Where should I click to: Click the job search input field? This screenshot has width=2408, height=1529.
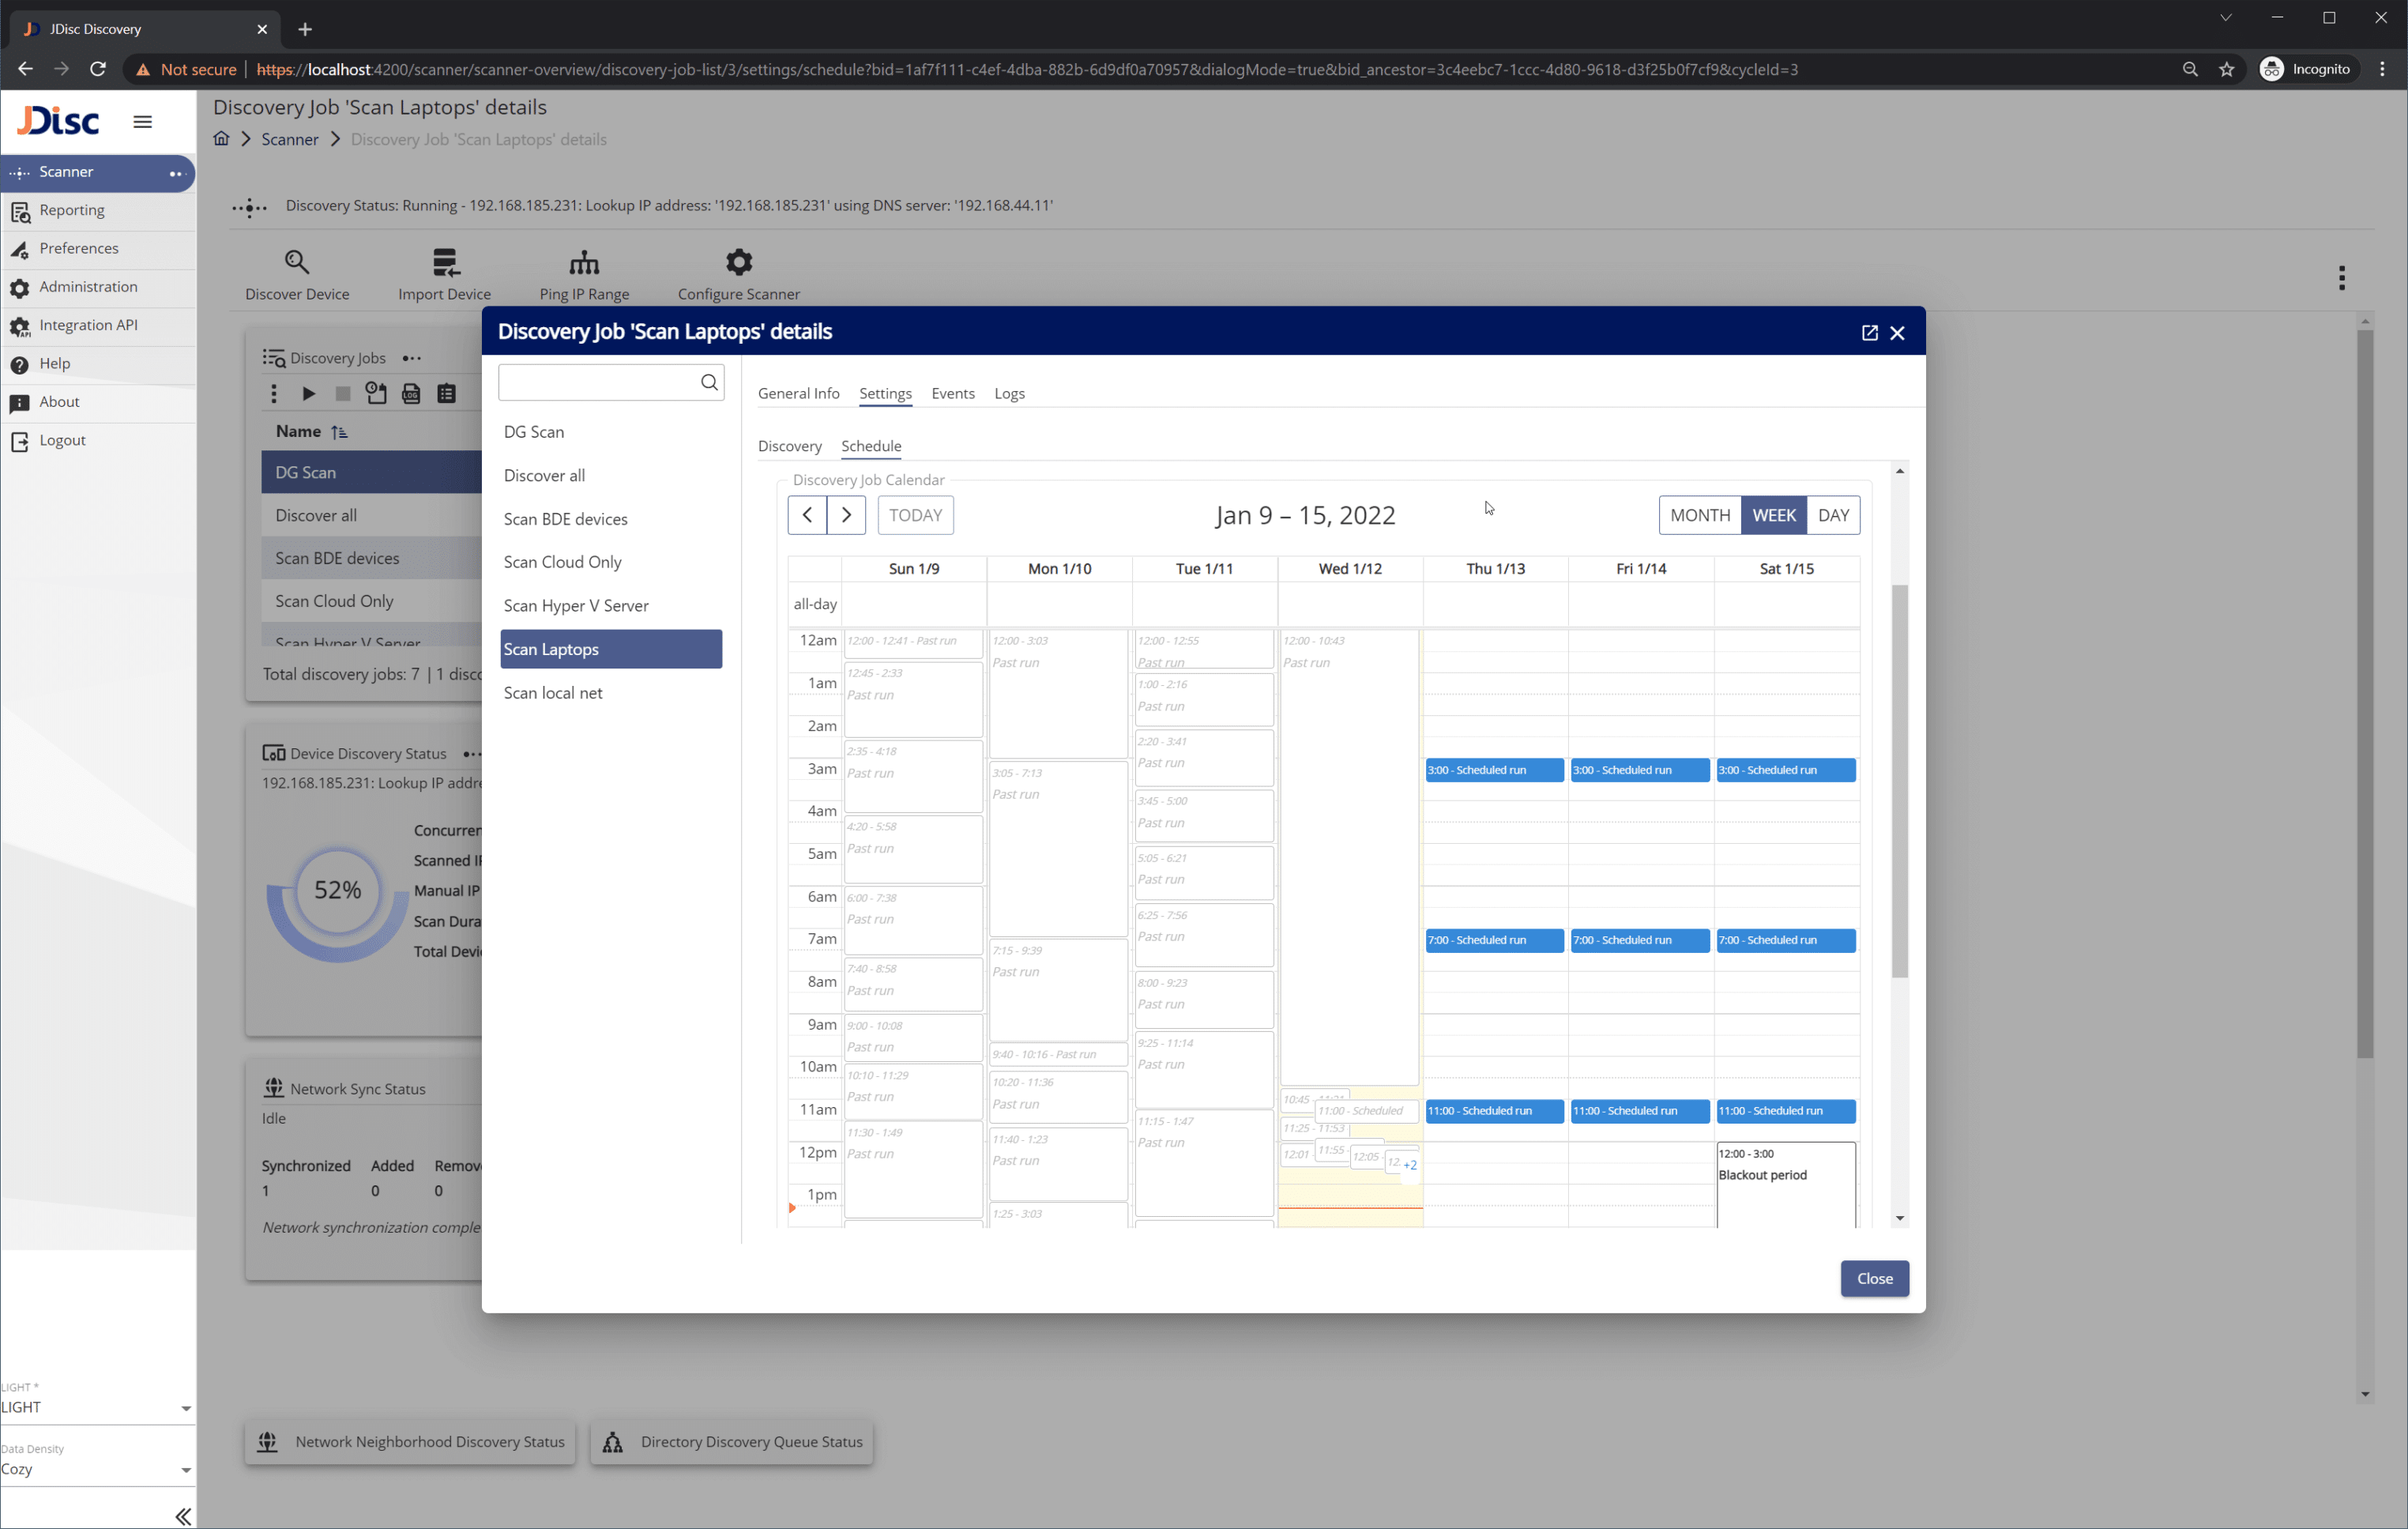click(600, 382)
